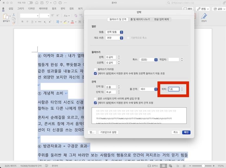Click the search field in title bar
This screenshot has width=226, height=168.
(193, 3)
